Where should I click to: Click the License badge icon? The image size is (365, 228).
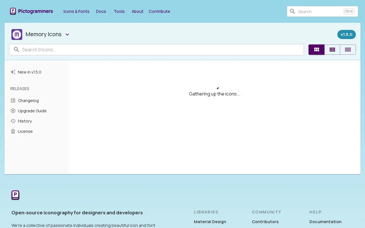pos(13,131)
